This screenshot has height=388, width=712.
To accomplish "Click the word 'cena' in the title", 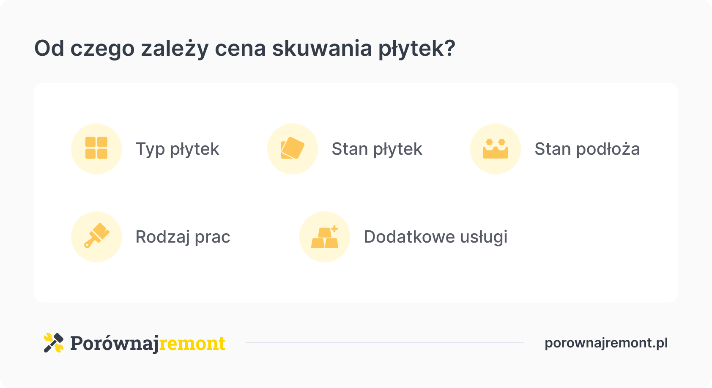I will [240, 49].
